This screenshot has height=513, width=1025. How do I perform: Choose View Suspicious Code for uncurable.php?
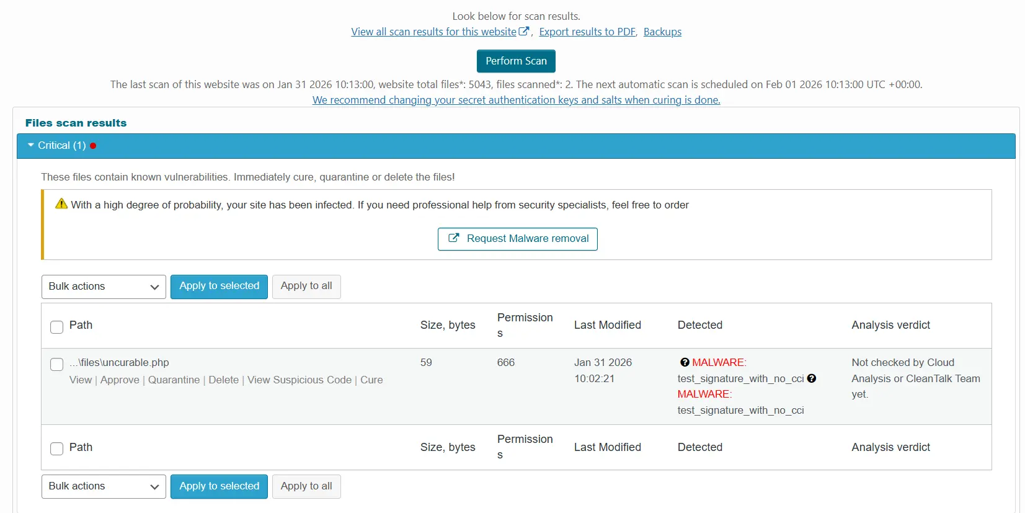299,380
